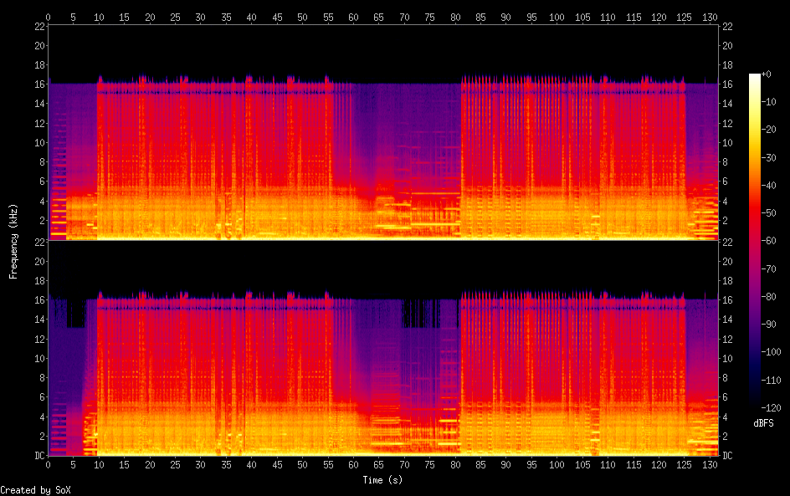This screenshot has height=496, width=790.
Task: Click the left 16 kHz label of the upper channel
Action: tap(38, 84)
